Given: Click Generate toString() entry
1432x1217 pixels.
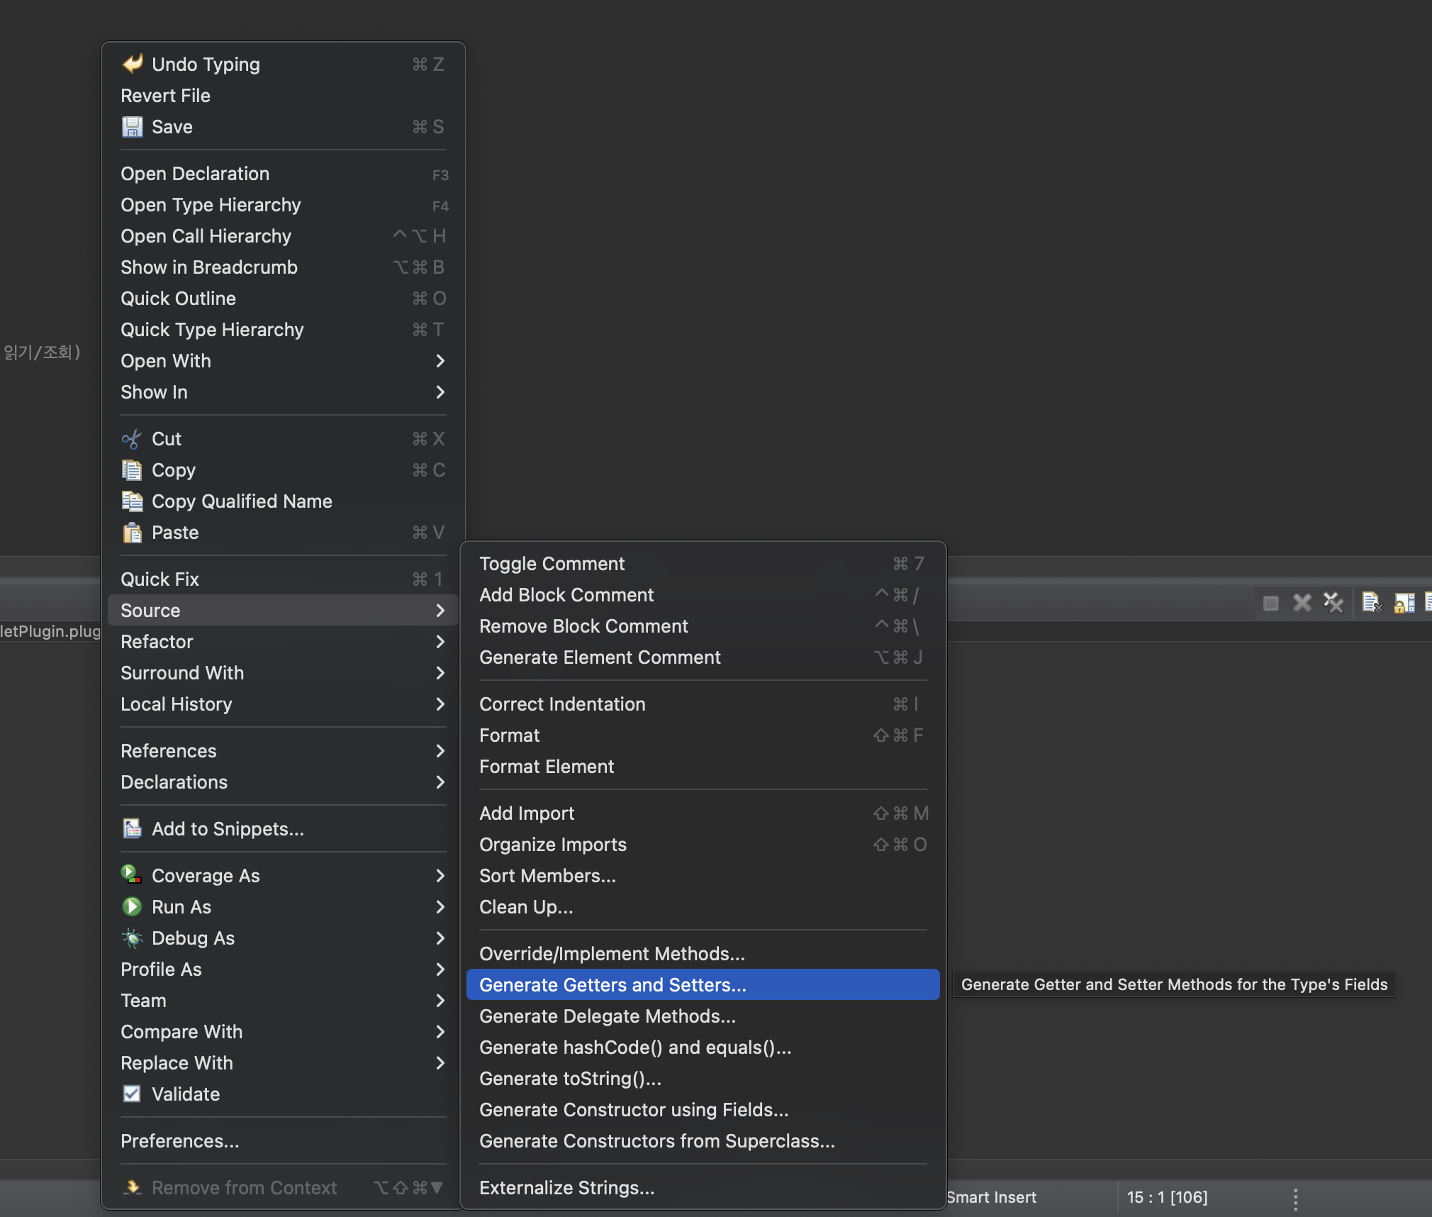Looking at the screenshot, I should (570, 1079).
